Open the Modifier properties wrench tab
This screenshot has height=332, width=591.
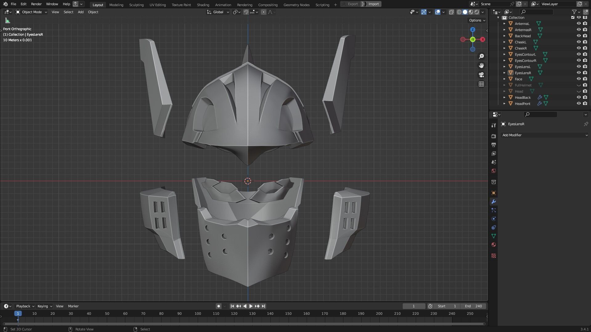click(x=494, y=202)
